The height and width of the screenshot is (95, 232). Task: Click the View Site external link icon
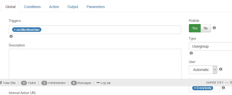[x=1, y=83]
